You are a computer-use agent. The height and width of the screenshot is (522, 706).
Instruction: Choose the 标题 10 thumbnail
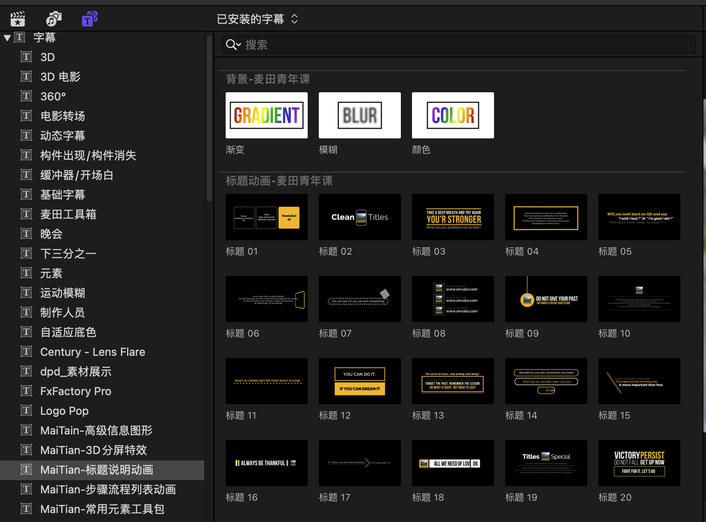[639, 299]
